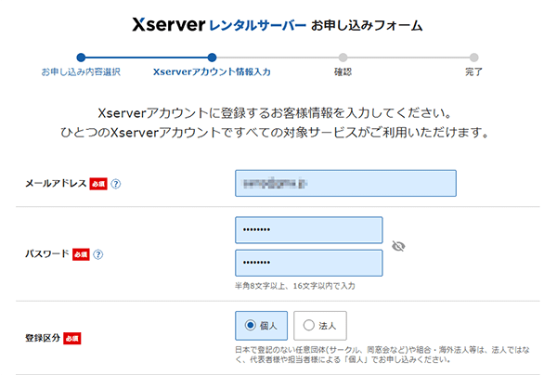Go to お申し込み内容選択 step label

coord(81,71)
